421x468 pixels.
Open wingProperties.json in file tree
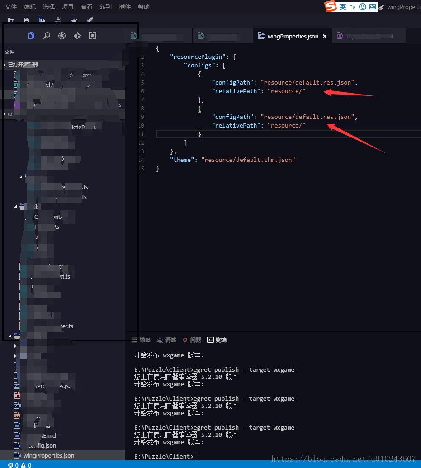click(62, 455)
